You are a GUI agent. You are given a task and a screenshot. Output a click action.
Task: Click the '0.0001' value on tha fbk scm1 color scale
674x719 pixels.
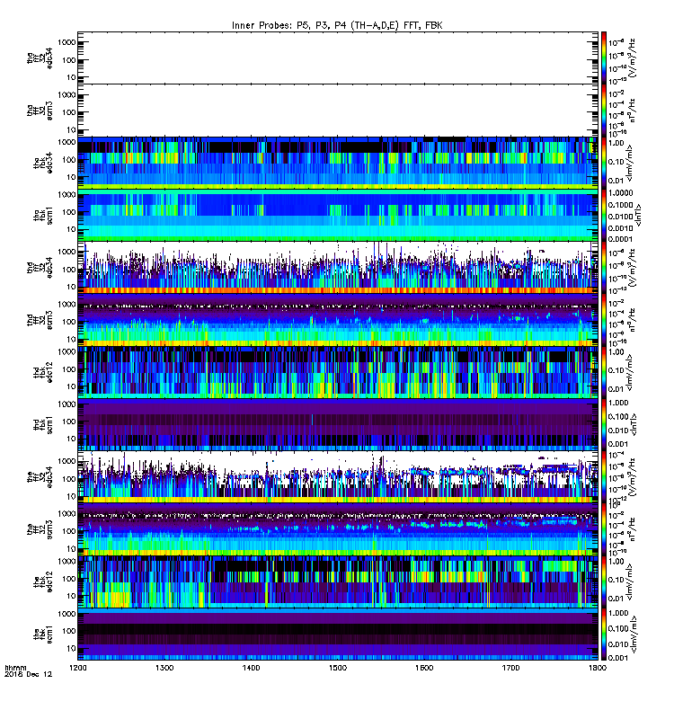tap(620, 239)
